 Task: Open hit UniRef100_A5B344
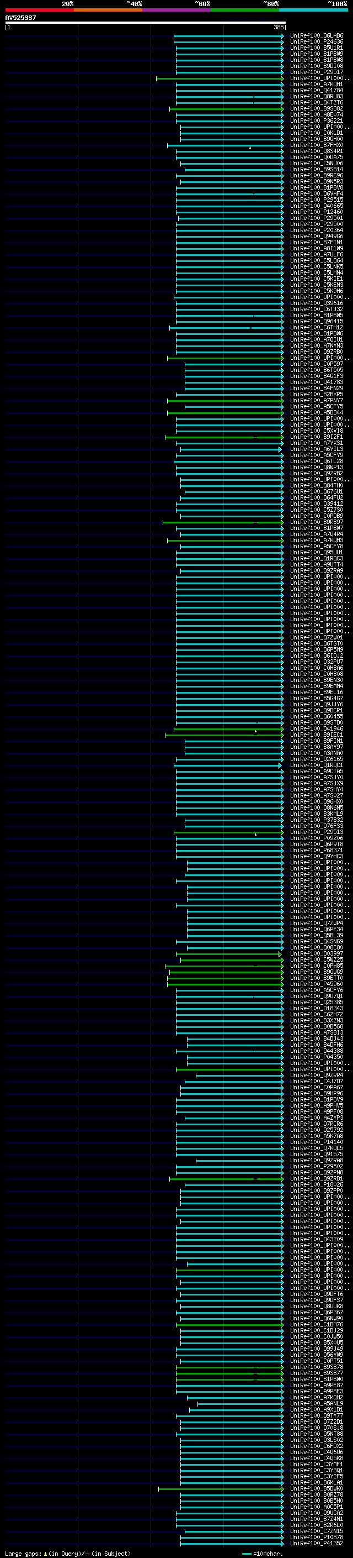point(317,412)
